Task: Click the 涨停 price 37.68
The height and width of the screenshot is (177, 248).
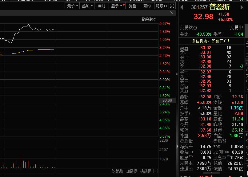Action: (x=206, y=130)
